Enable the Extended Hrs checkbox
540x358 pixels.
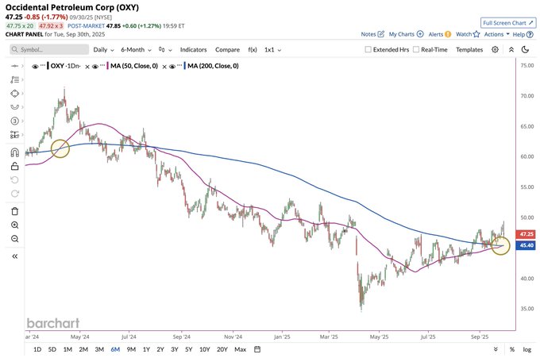(368, 49)
